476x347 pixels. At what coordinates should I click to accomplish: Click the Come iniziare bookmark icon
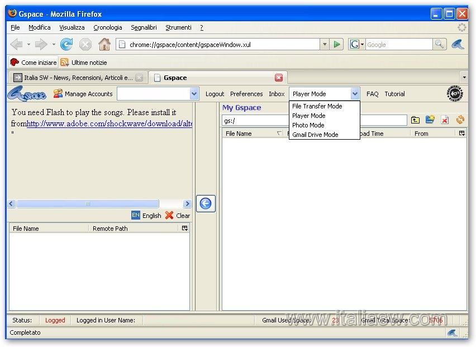15,62
